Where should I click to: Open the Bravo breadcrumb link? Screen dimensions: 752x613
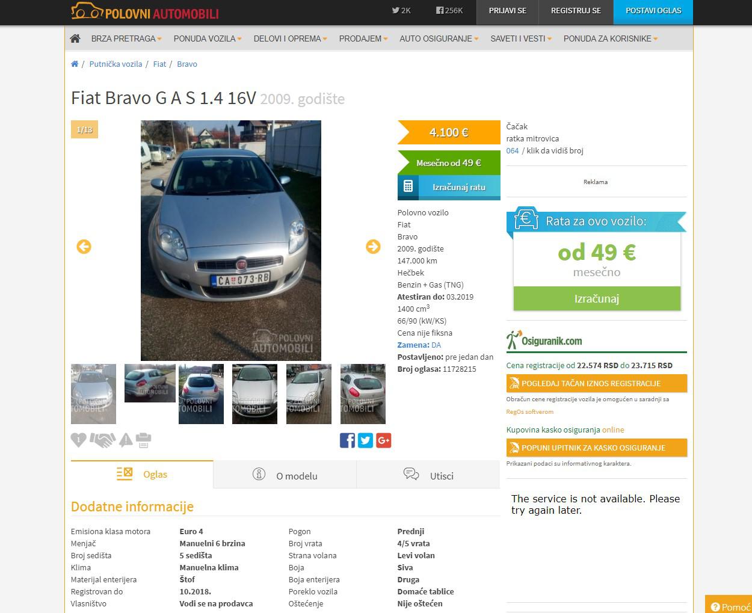tap(187, 64)
